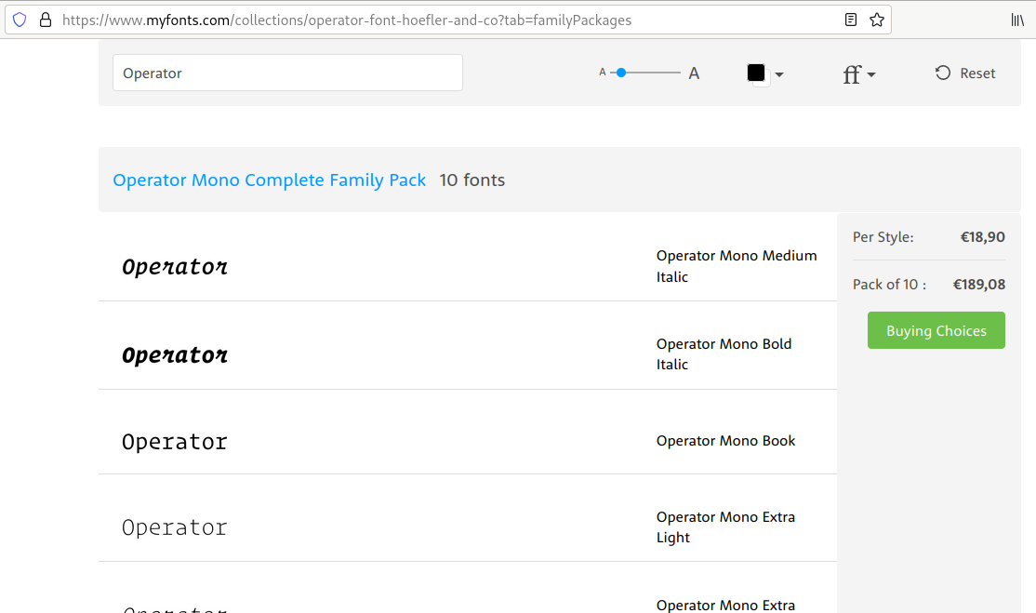Click inside the Operator sample text field
Viewport: 1036px width, 613px height.
287,72
